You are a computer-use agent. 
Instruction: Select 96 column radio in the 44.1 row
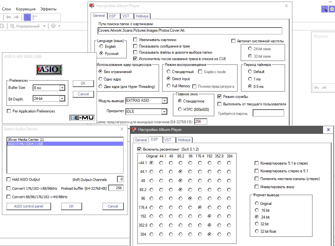point(190,172)
